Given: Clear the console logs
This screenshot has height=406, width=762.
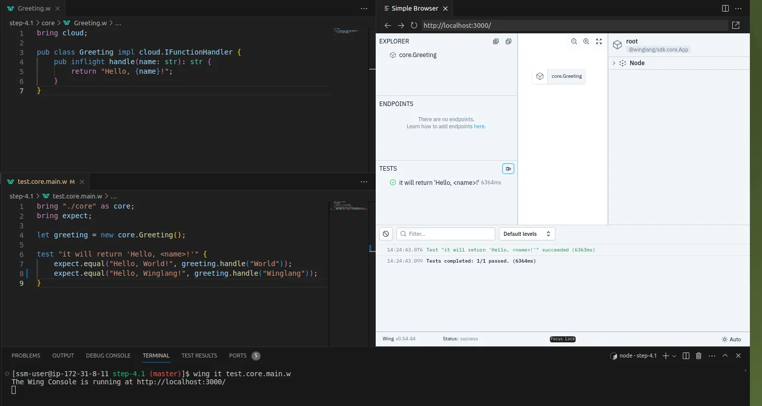Looking at the screenshot, I should pos(386,234).
